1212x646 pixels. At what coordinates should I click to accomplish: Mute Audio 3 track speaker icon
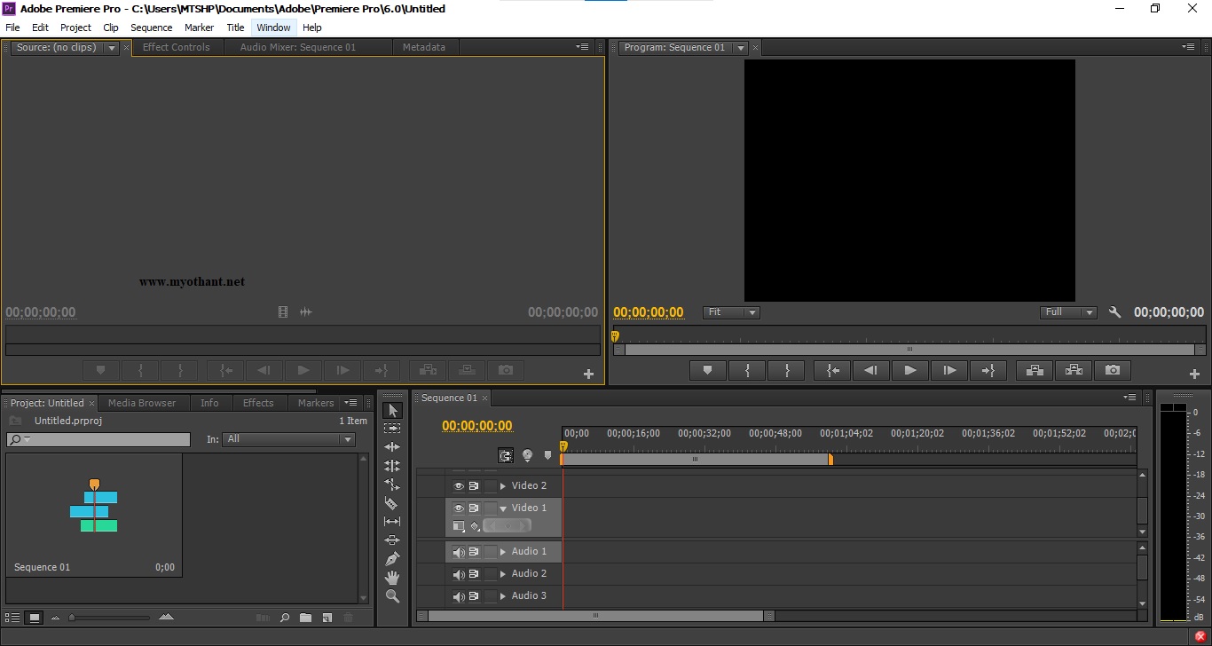pos(459,596)
